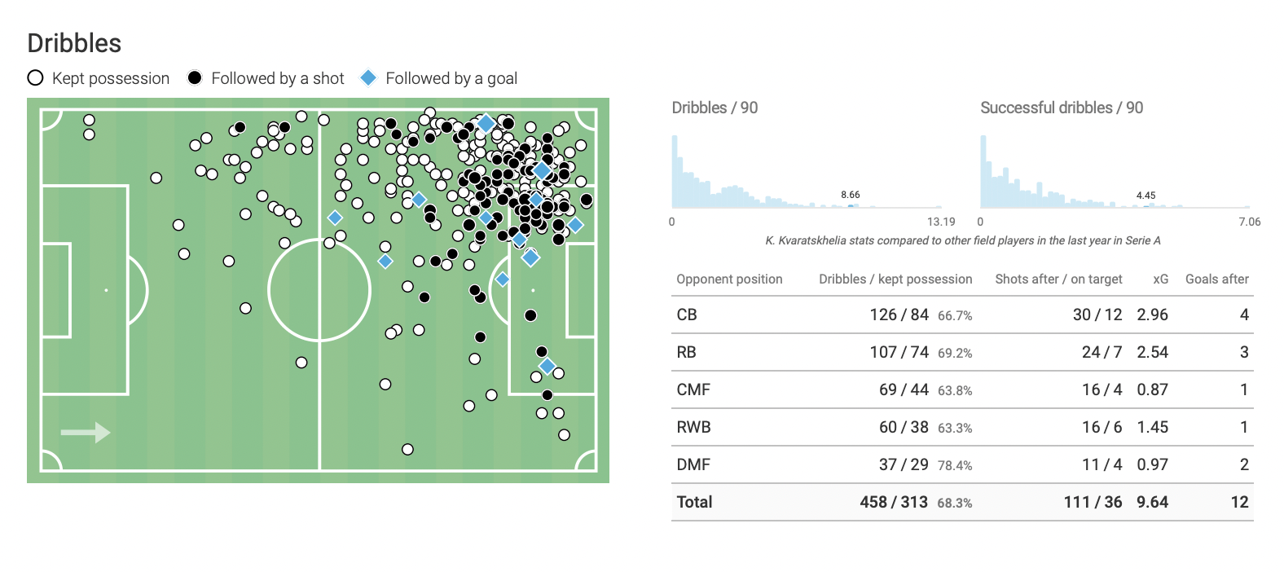Click the 8.66 marker on Dribbles / 90 histogram

850,195
